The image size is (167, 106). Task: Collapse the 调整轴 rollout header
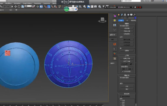(x=127, y=23)
